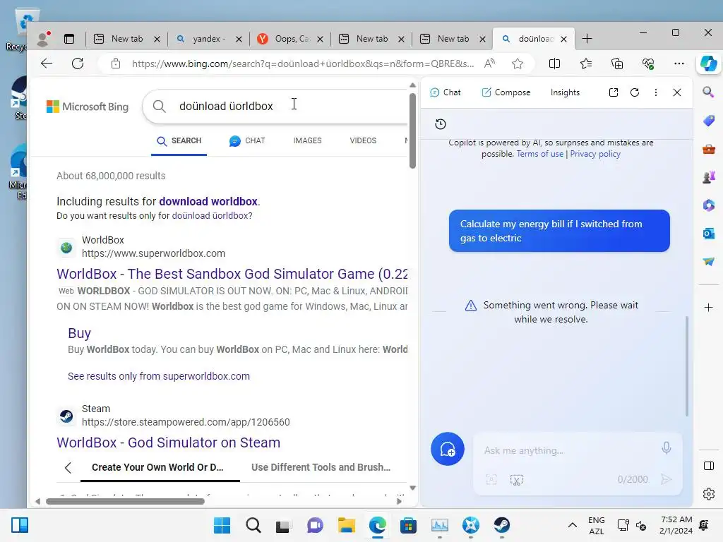Search only for doünload üorldbox link

(x=210, y=216)
